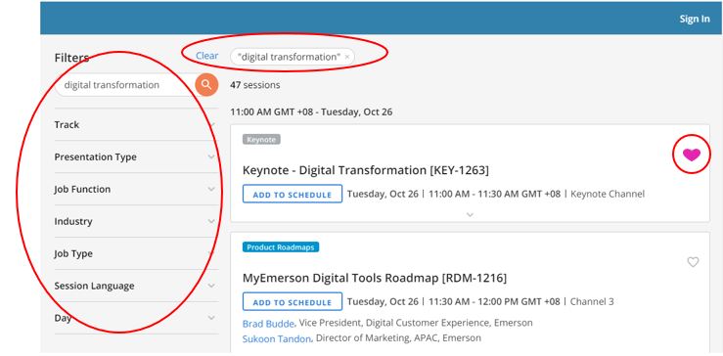Sign In from the top bar
The width and height of the screenshot is (723, 356).
pos(695,19)
